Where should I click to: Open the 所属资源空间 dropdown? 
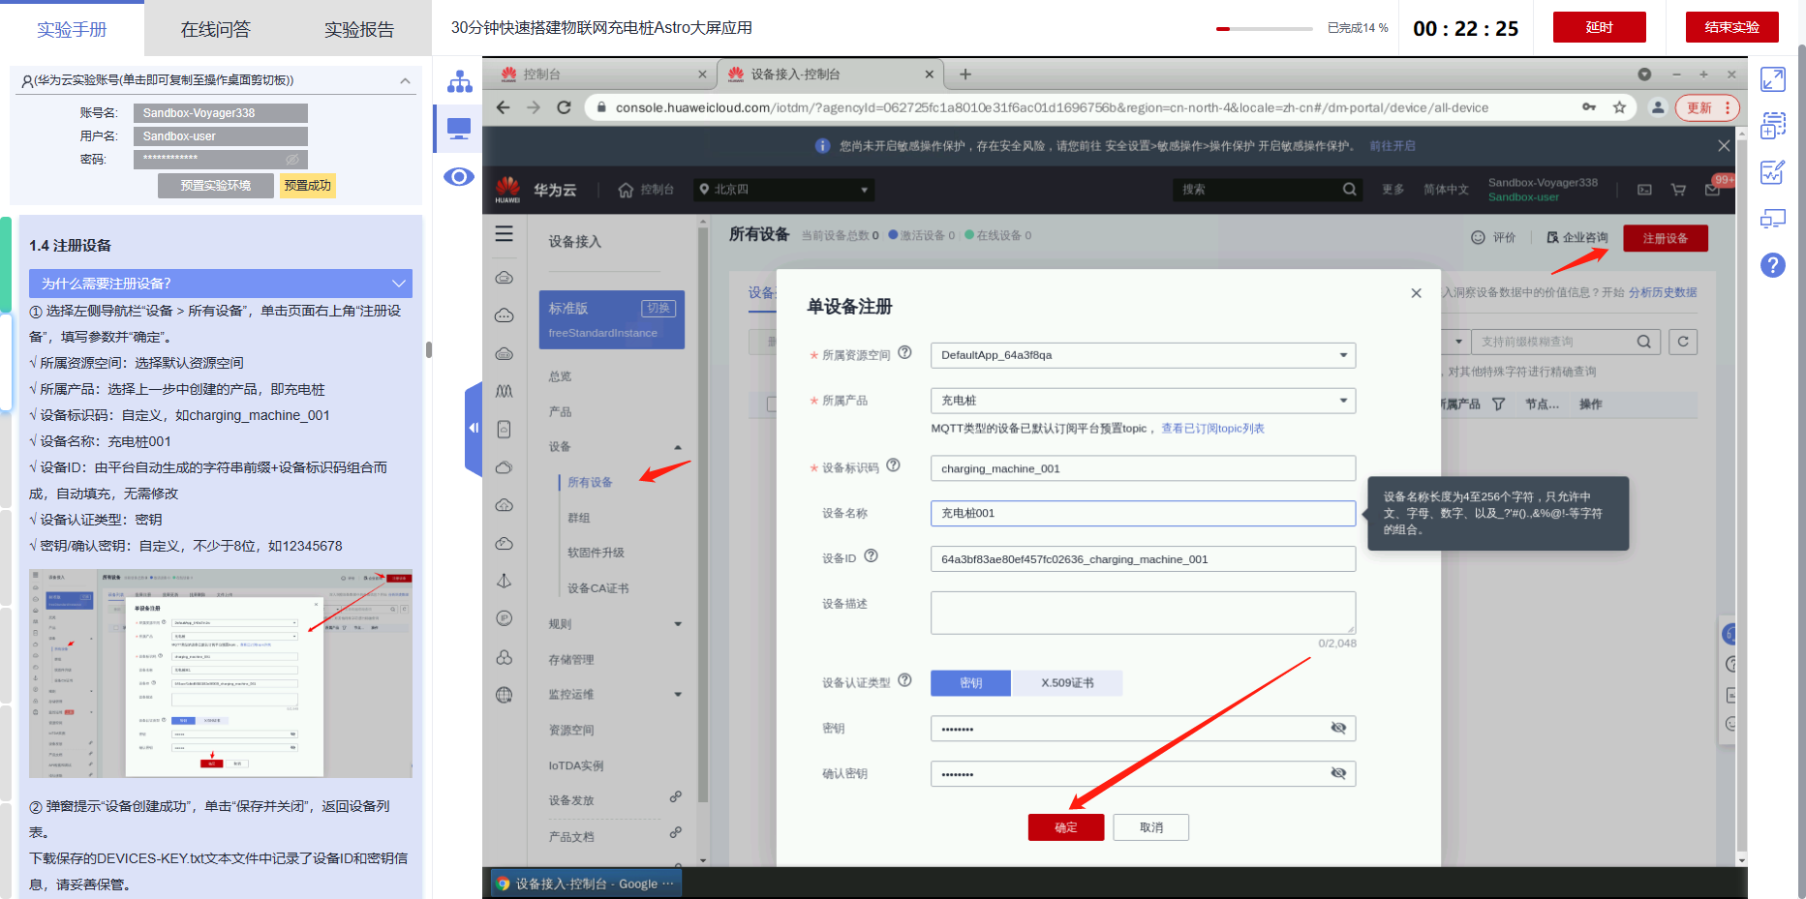pos(1143,355)
